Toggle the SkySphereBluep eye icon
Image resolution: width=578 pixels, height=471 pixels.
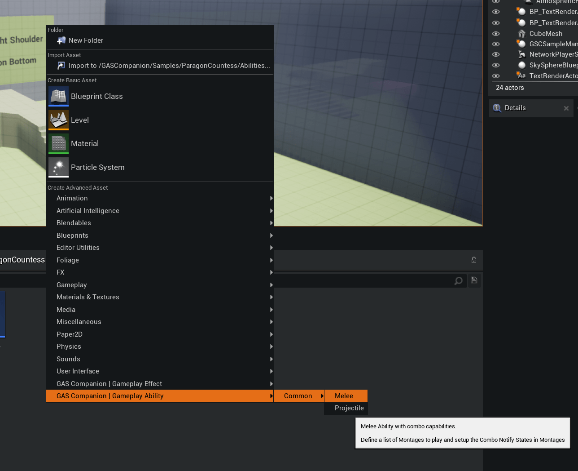pyautogui.click(x=496, y=65)
